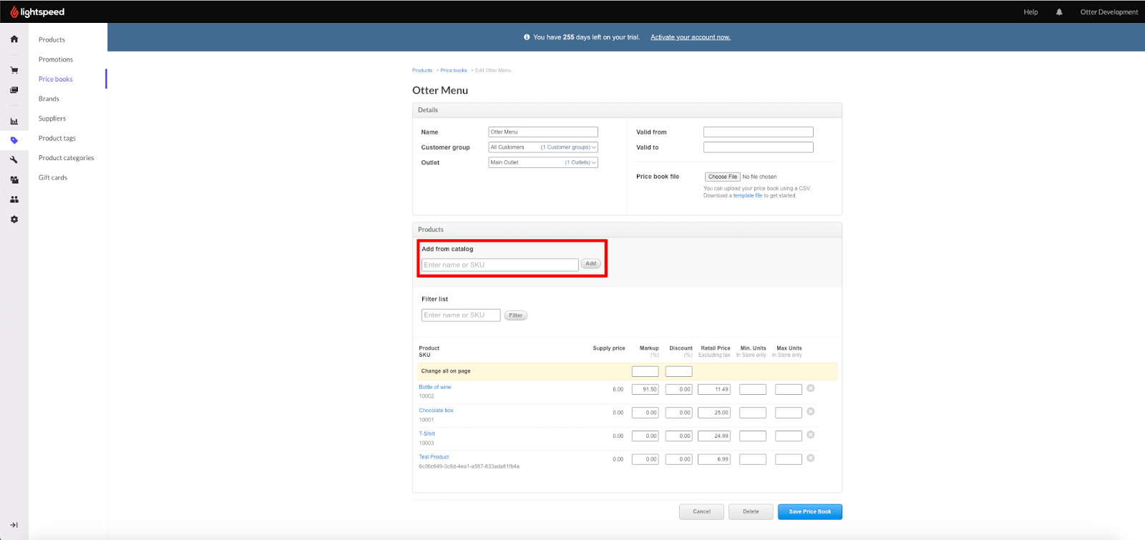This screenshot has width=1145, height=540.
Task: Open Brands menu item
Action: click(x=49, y=99)
